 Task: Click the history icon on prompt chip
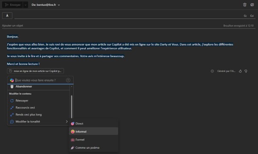point(11,71)
